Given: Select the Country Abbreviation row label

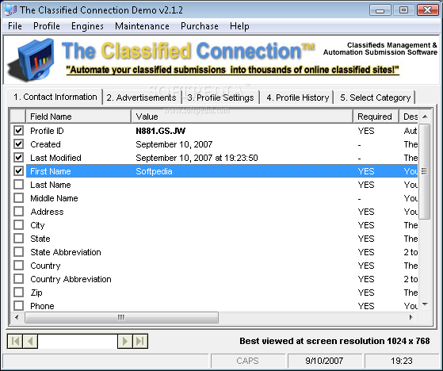Looking at the screenshot, I should click(x=71, y=279).
